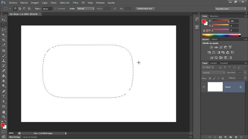Add a Color Balance adjustment
Screen dimensions: 248x139
click(214, 53)
